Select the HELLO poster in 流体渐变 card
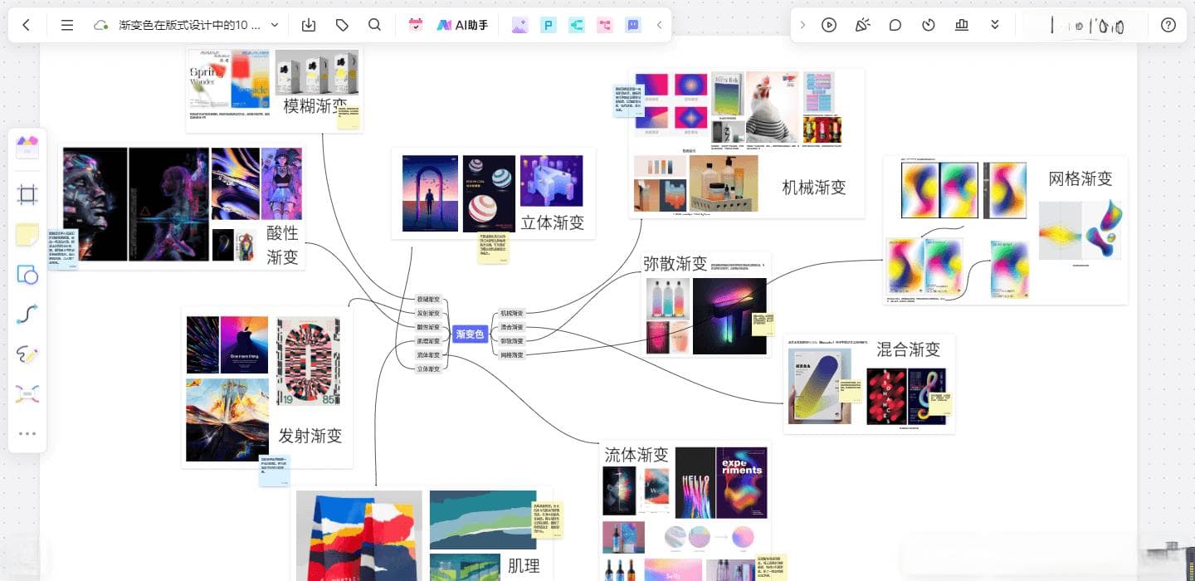Screen dimensions: 1195x581 point(695,482)
